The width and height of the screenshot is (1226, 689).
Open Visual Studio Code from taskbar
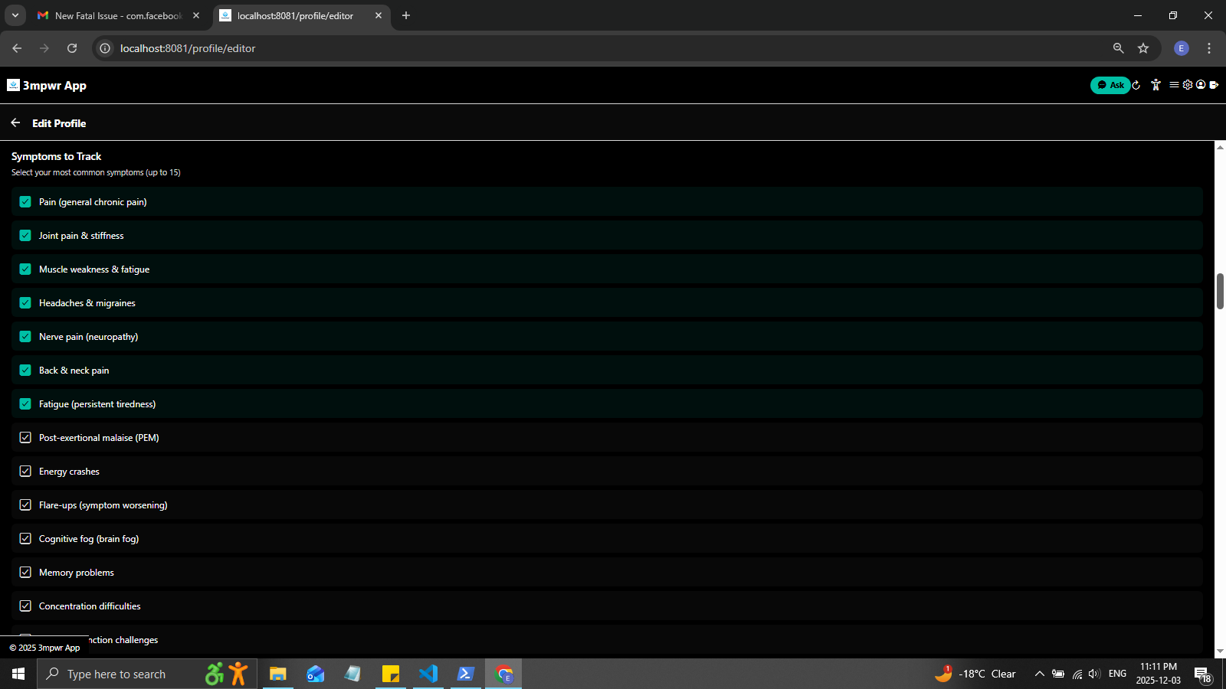428,674
